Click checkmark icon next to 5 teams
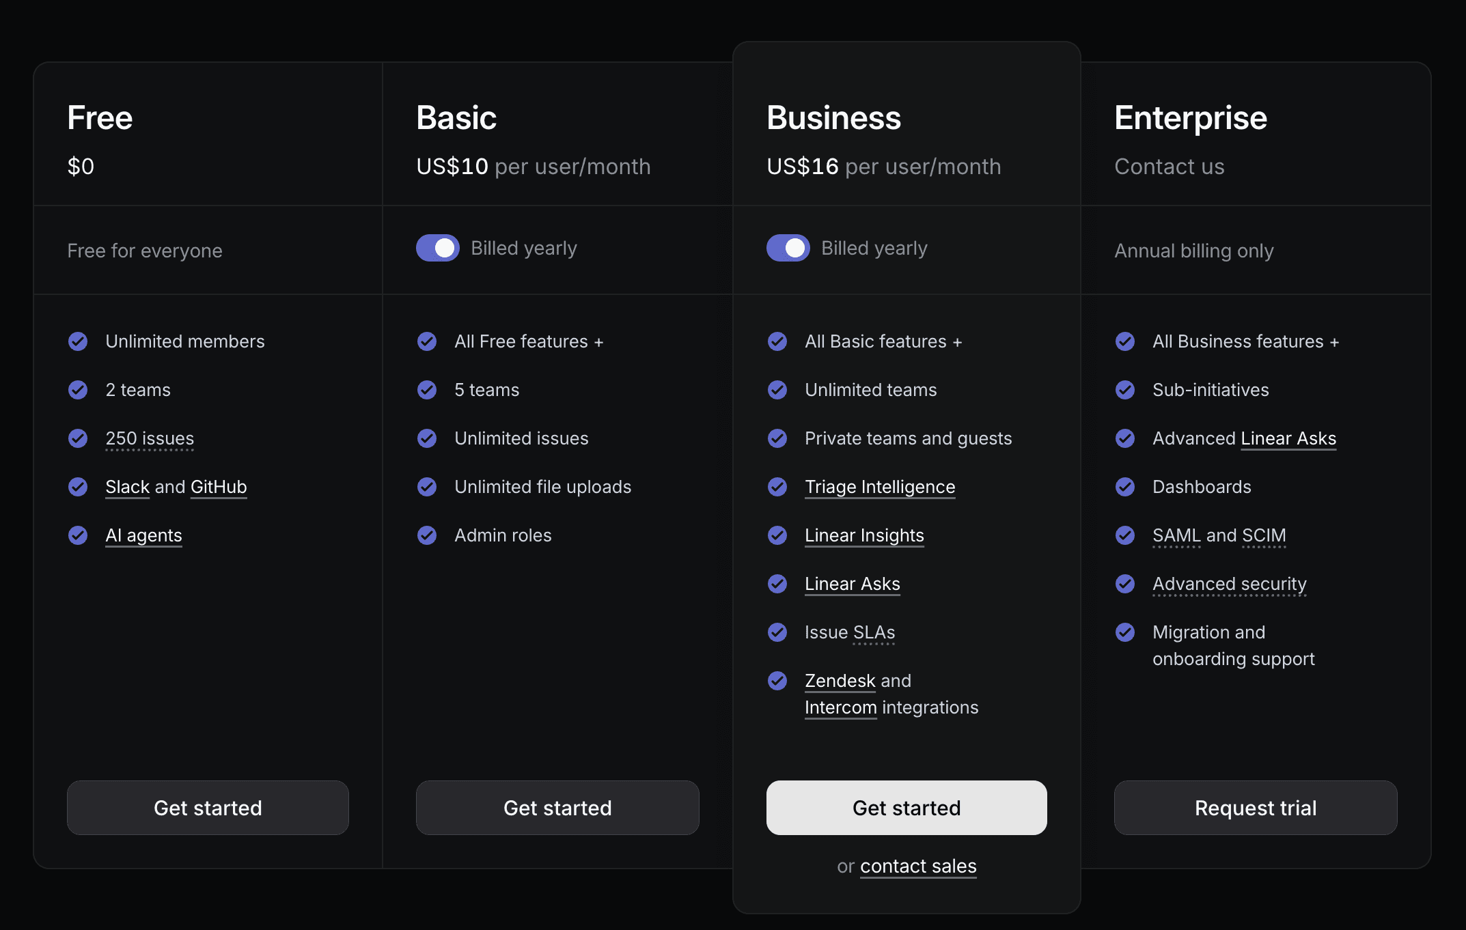This screenshot has width=1466, height=930. point(427,390)
